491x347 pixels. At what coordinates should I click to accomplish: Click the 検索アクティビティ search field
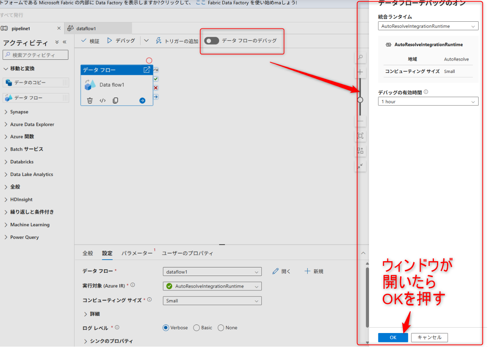click(x=35, y=55)
